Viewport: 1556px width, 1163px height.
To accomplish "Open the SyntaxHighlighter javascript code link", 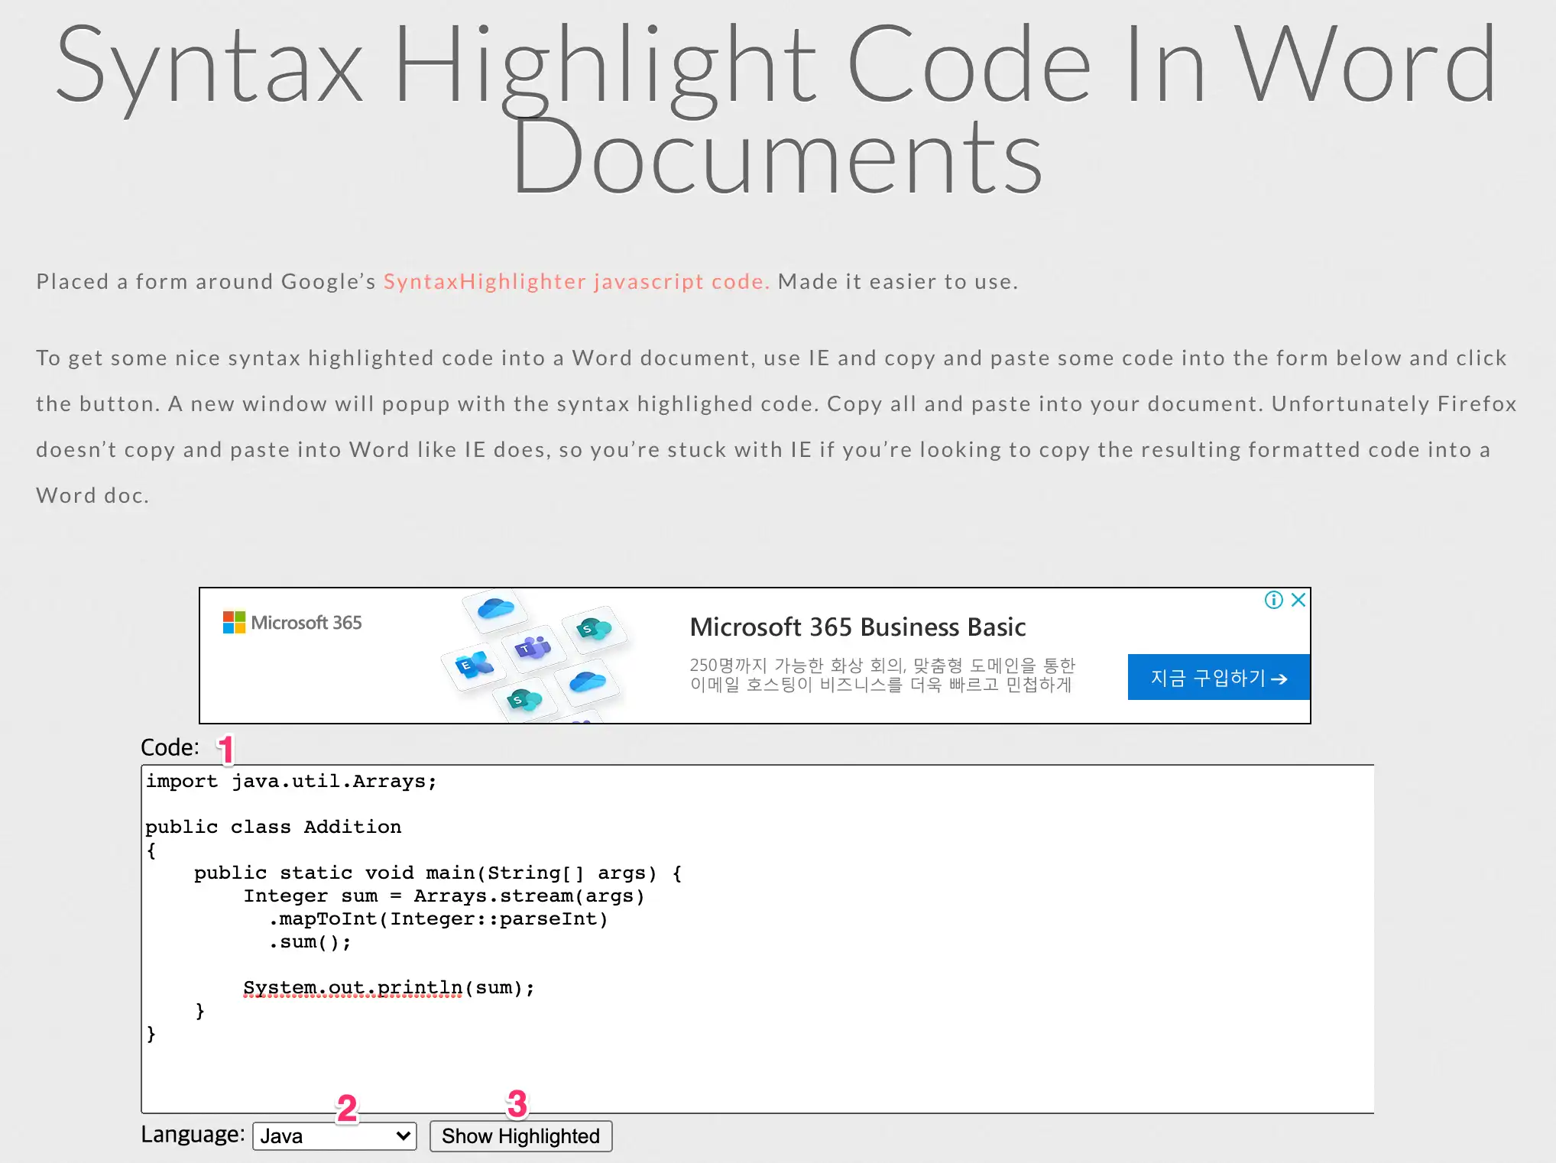I will [576, 281].
